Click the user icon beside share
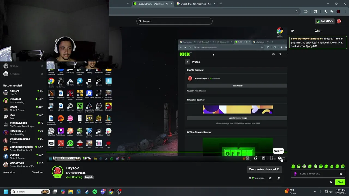 tap(278, 178)
